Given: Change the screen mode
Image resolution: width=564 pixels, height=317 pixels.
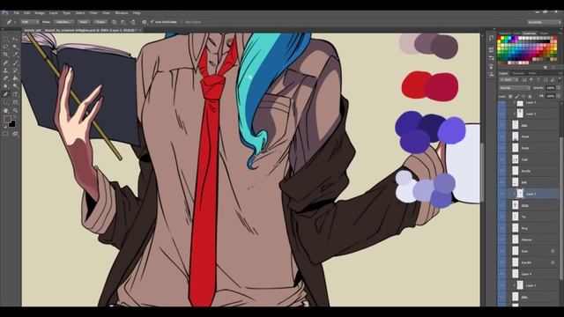Looking at the screenshot, I should (x=15, y=134).
